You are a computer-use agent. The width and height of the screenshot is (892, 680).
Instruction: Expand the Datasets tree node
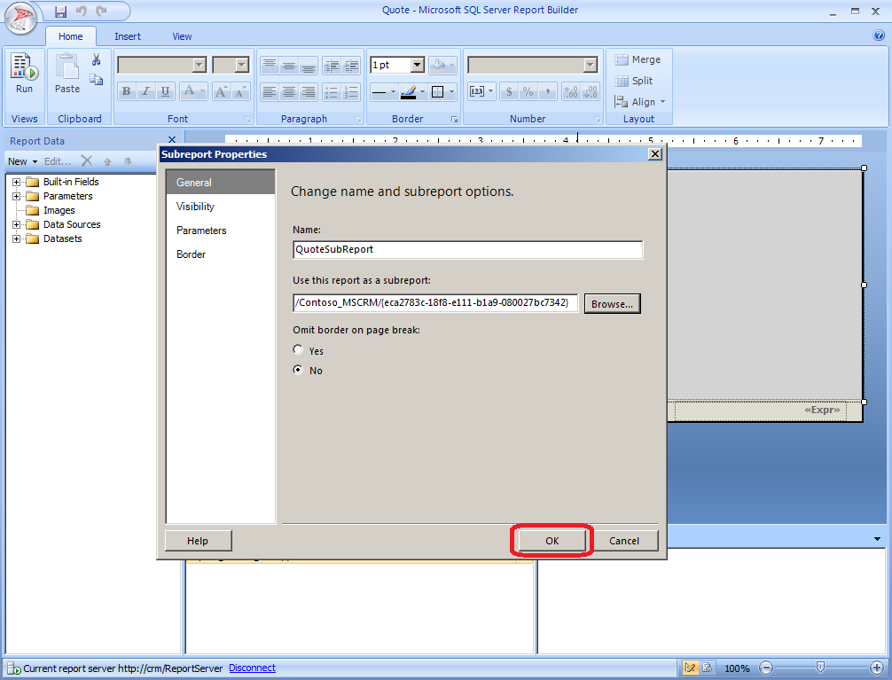click(16, 239)
